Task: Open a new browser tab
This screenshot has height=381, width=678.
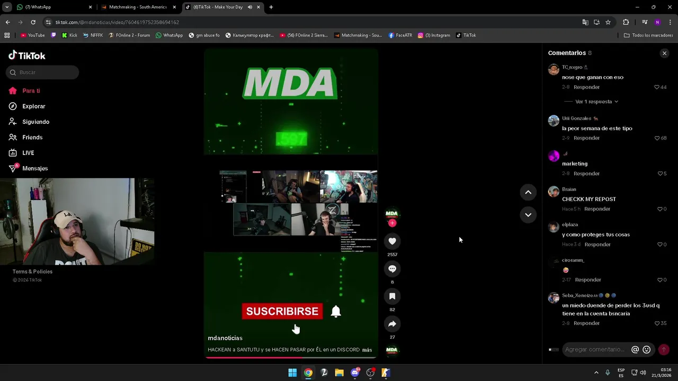Action: point(271,7)
